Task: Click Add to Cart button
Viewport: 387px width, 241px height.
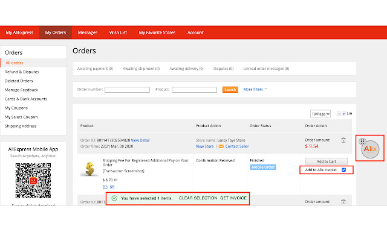Action: (327, 161)
